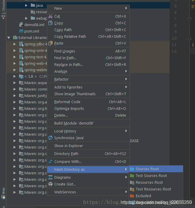Screen dimensions: 195x208
Task: Select Show Image Thumbnails
Action: point(88,94)
